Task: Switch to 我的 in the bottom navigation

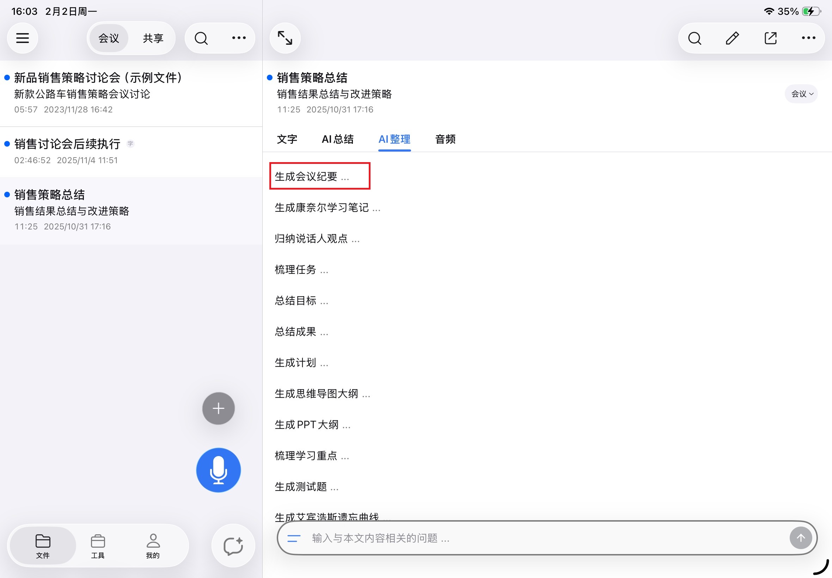Action: pos(153,546)
